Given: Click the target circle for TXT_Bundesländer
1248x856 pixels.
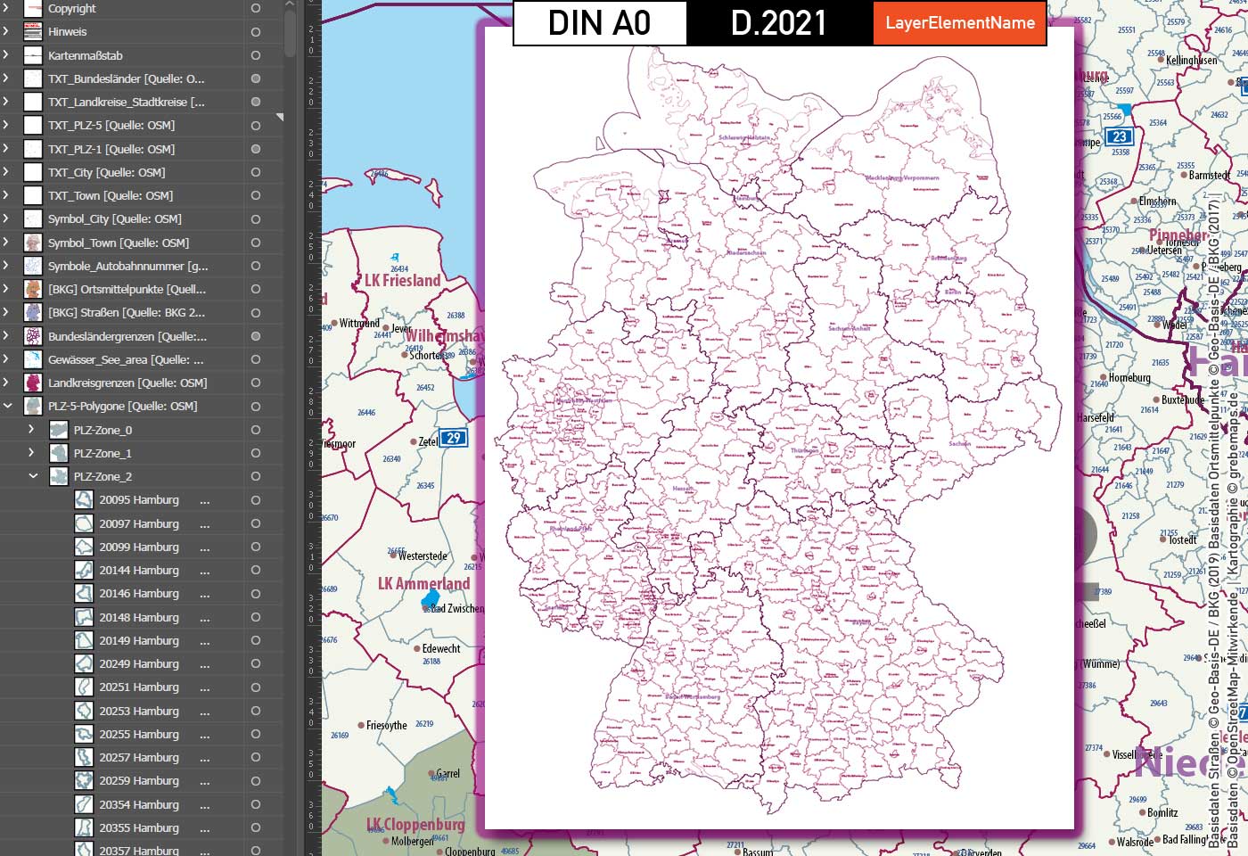Looking at the screenshot, I should pyautogui.click(x=256, y=78).
